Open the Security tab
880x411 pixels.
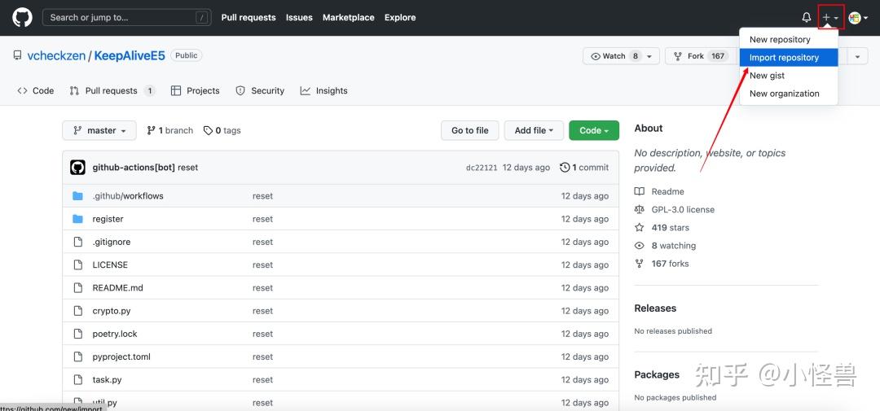pyautogui.click(x=260, y=91)
